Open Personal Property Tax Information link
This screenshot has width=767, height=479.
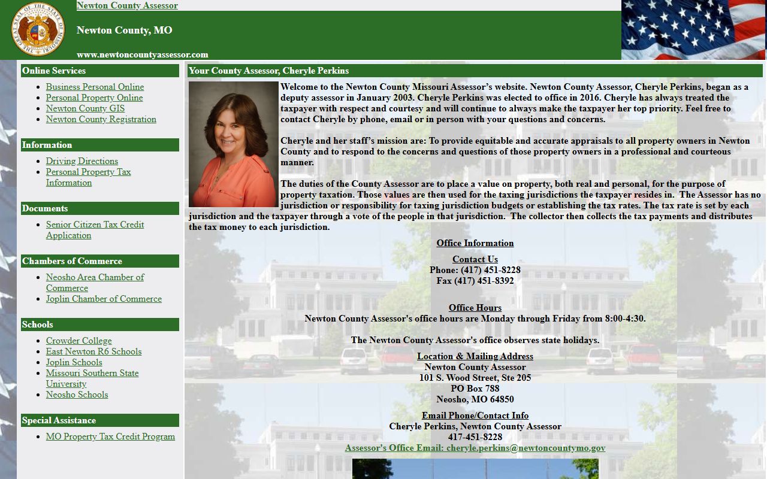[88, 177]
